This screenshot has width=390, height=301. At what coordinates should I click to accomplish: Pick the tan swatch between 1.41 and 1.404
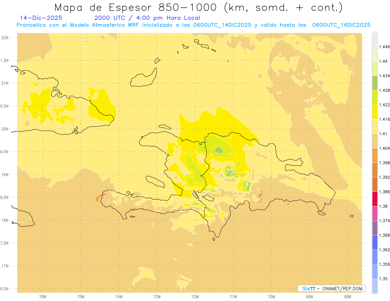[x=375, y=141]
